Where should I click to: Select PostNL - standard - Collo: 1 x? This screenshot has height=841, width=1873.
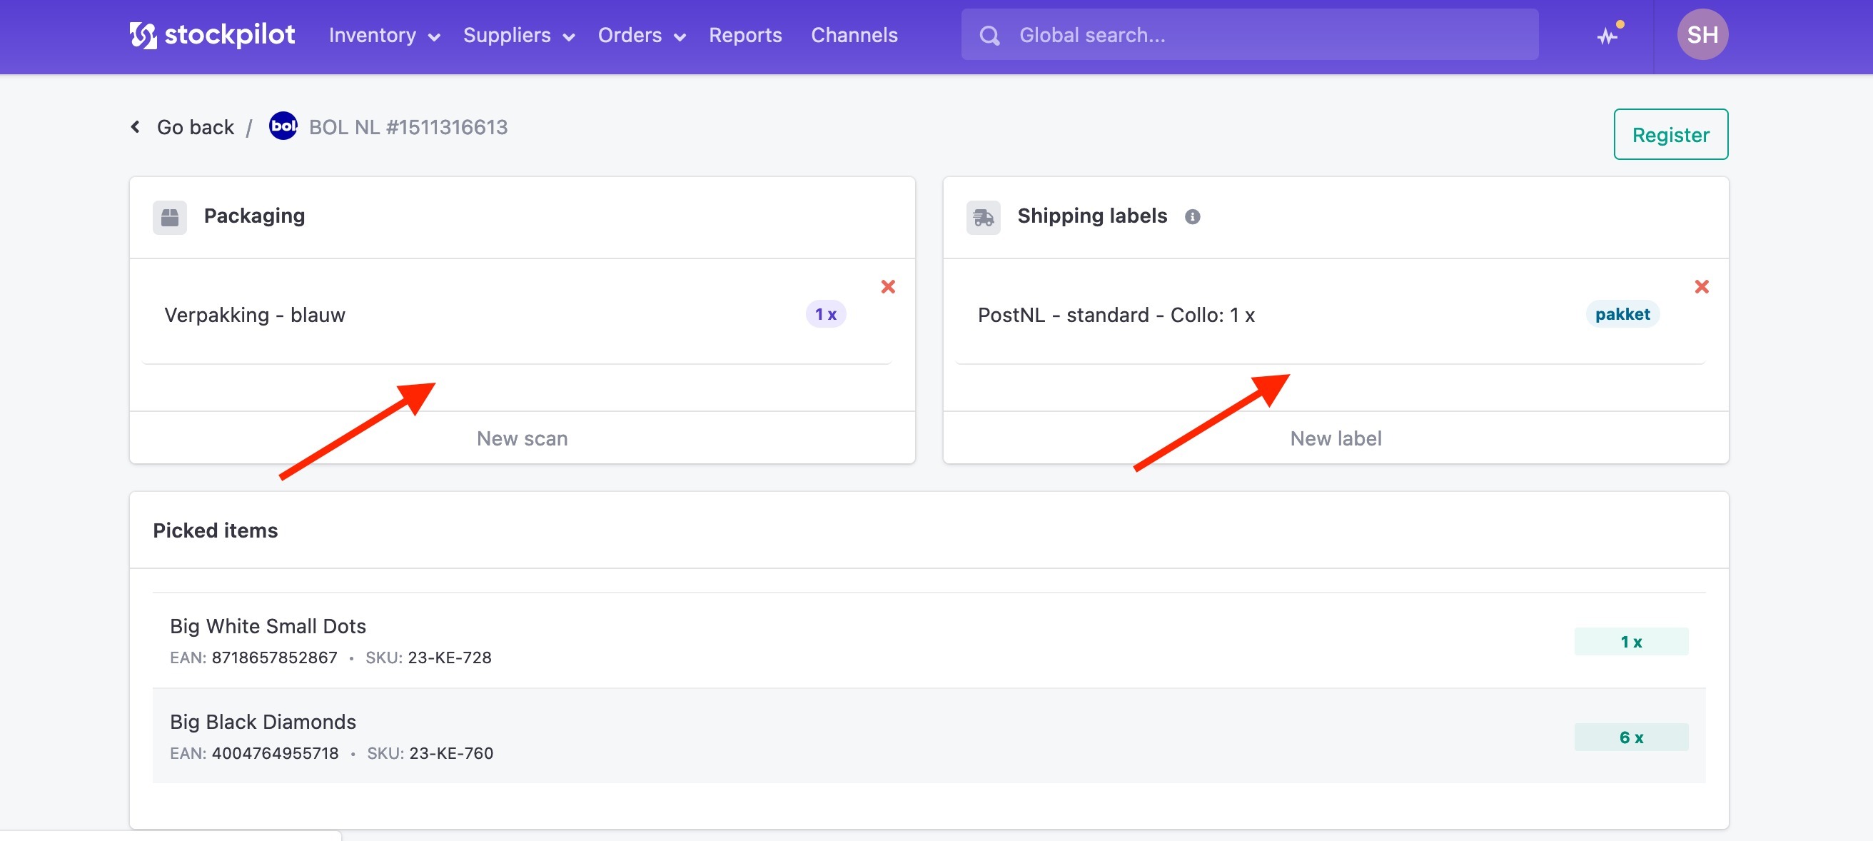click(x=1116, y=314)
